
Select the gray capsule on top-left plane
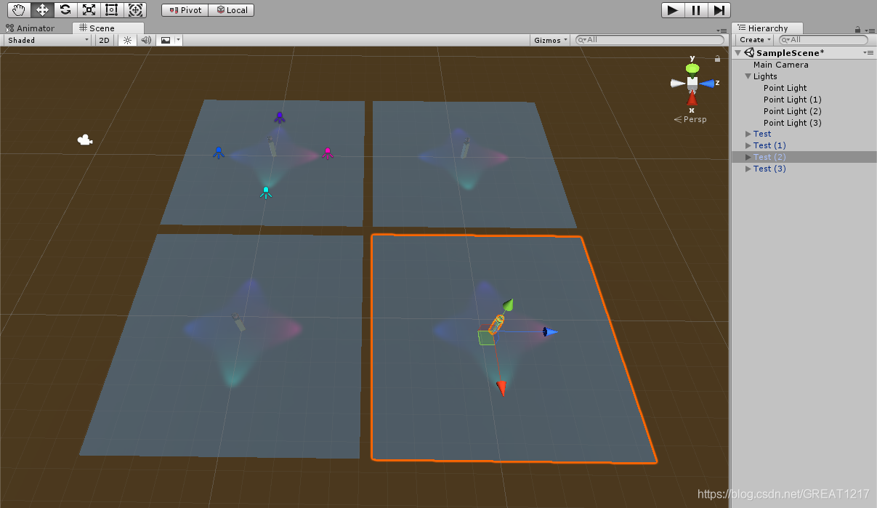click(x=272, y=146)
